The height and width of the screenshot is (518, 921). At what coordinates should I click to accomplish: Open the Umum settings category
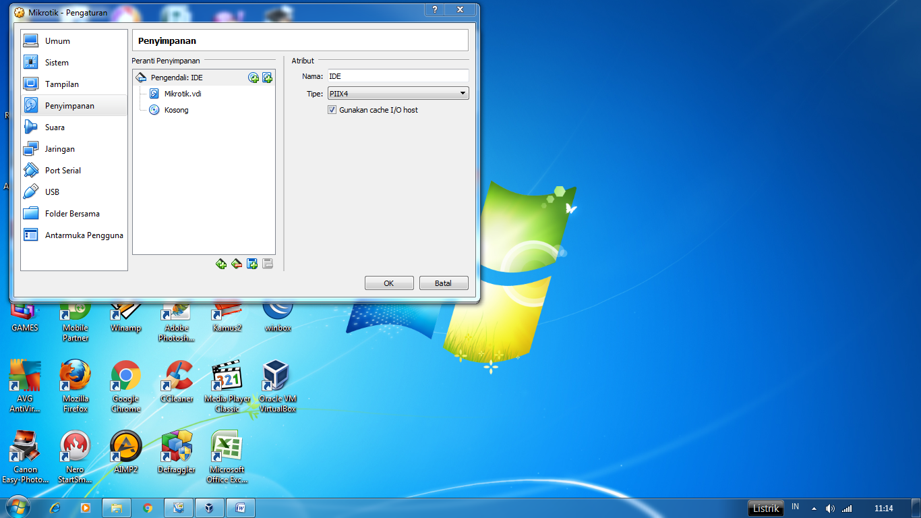[x=74, y=41]
